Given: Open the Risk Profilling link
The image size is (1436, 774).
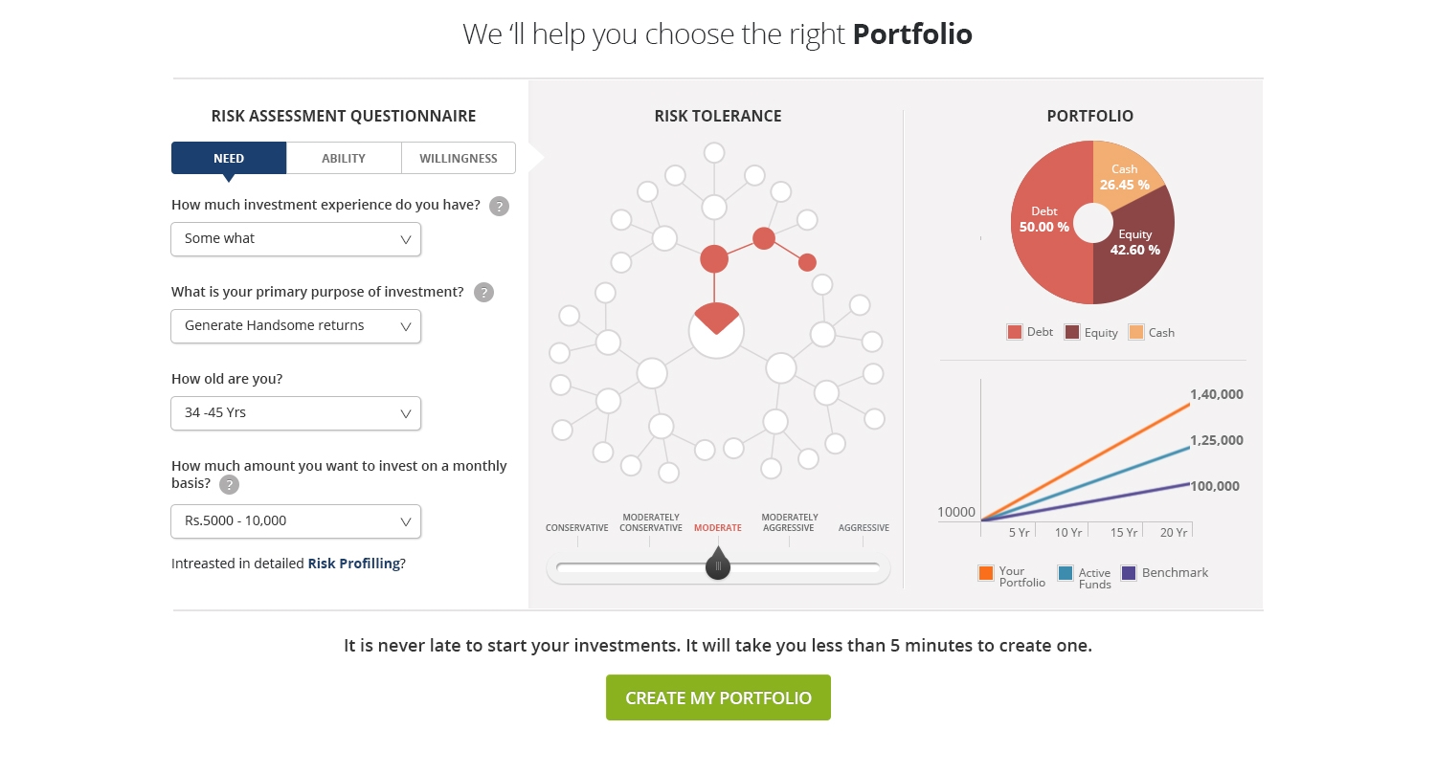Looking at the screenshot, I should point(354,564).
